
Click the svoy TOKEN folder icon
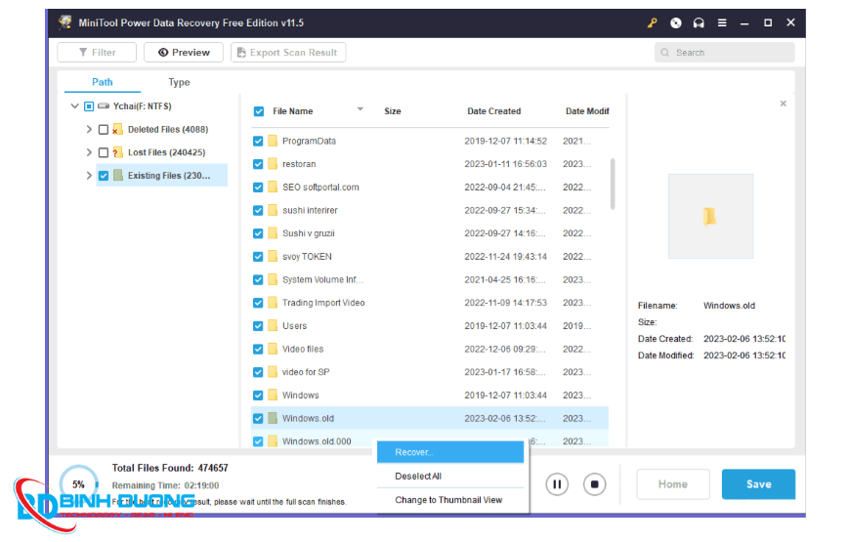point(273,257)
